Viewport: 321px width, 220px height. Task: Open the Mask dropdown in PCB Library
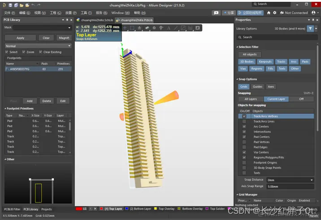click(x=69, y=27)
